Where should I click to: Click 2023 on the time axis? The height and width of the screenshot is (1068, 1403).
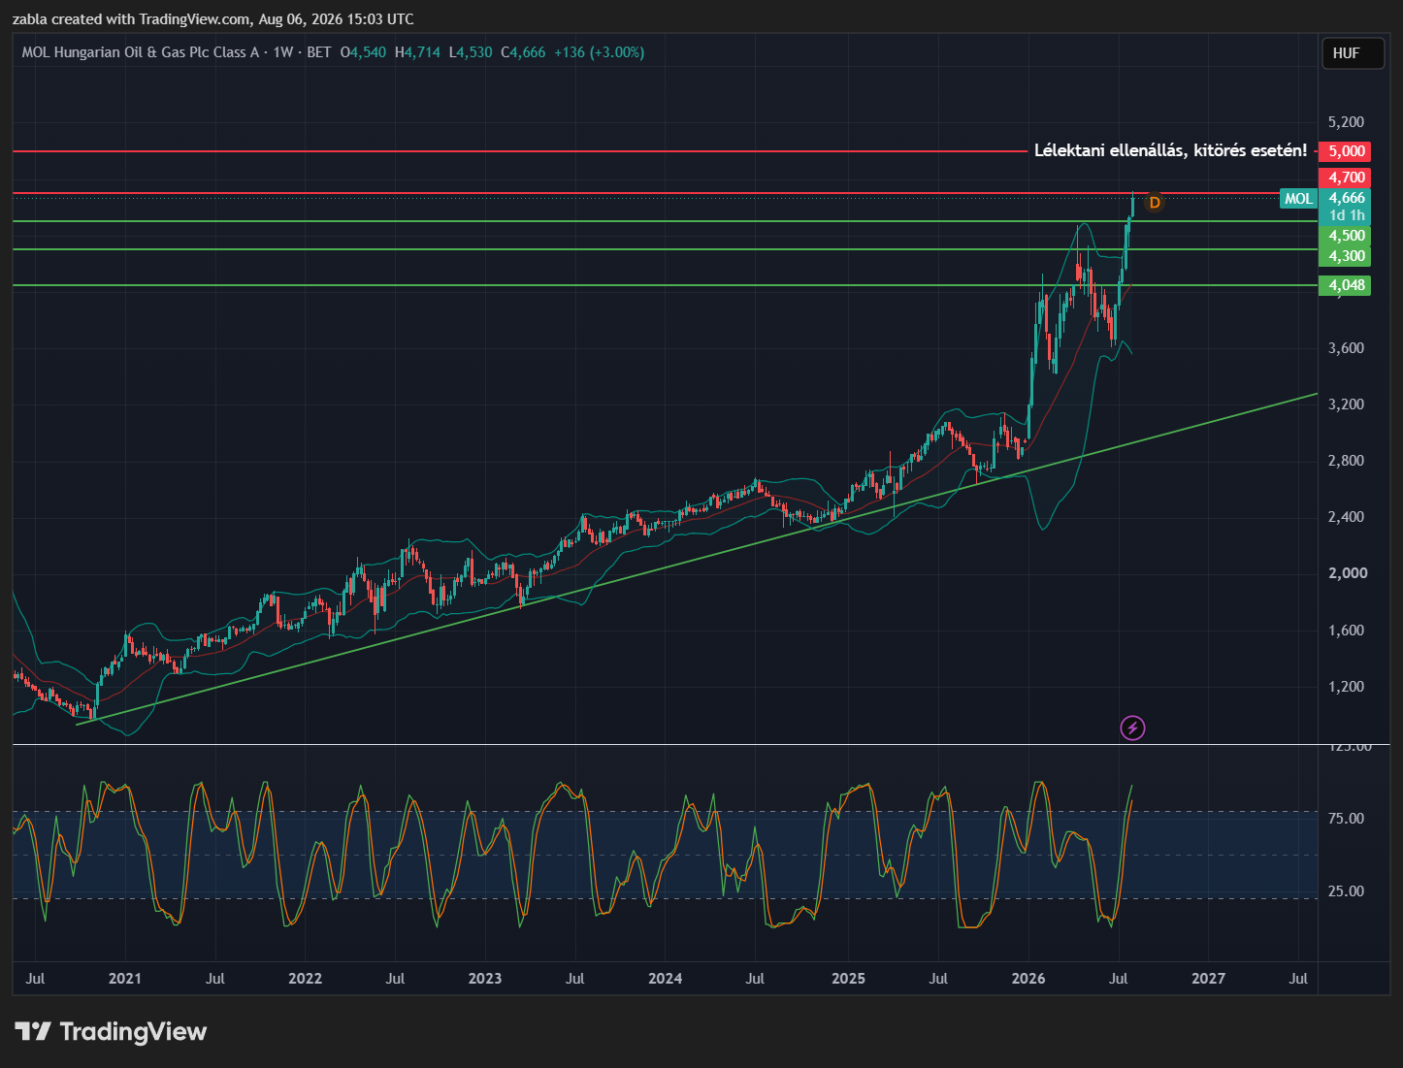point(485,979)
